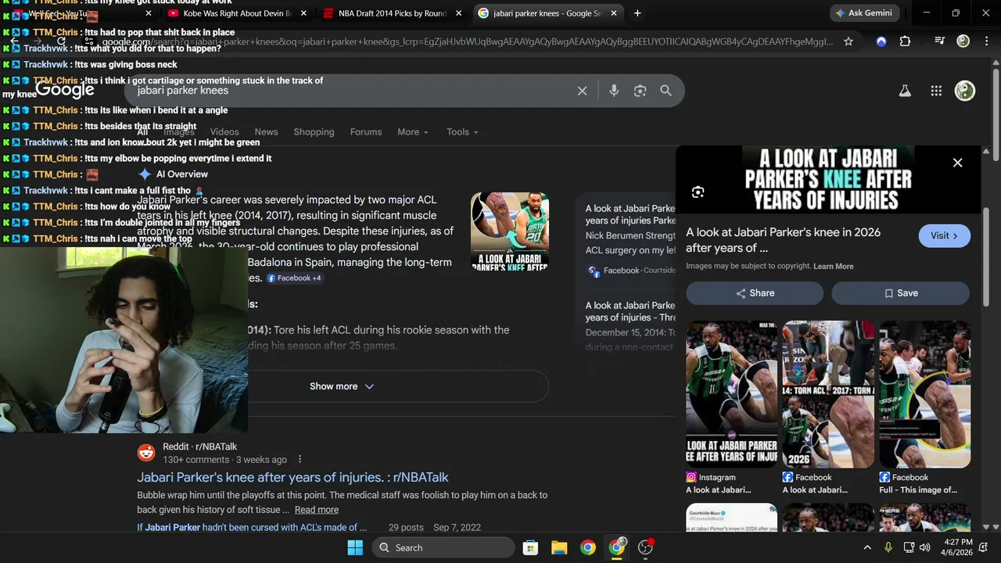Open the clock showing 4:27 PM
This screenshot has height=563, width=1001.
pos(958,547)
